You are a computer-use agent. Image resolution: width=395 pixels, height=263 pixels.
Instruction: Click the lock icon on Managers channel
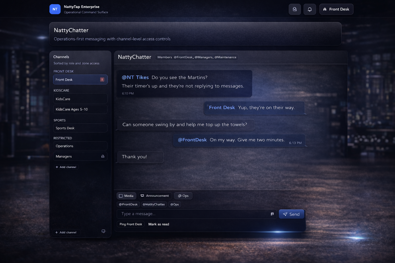[103, 156]
